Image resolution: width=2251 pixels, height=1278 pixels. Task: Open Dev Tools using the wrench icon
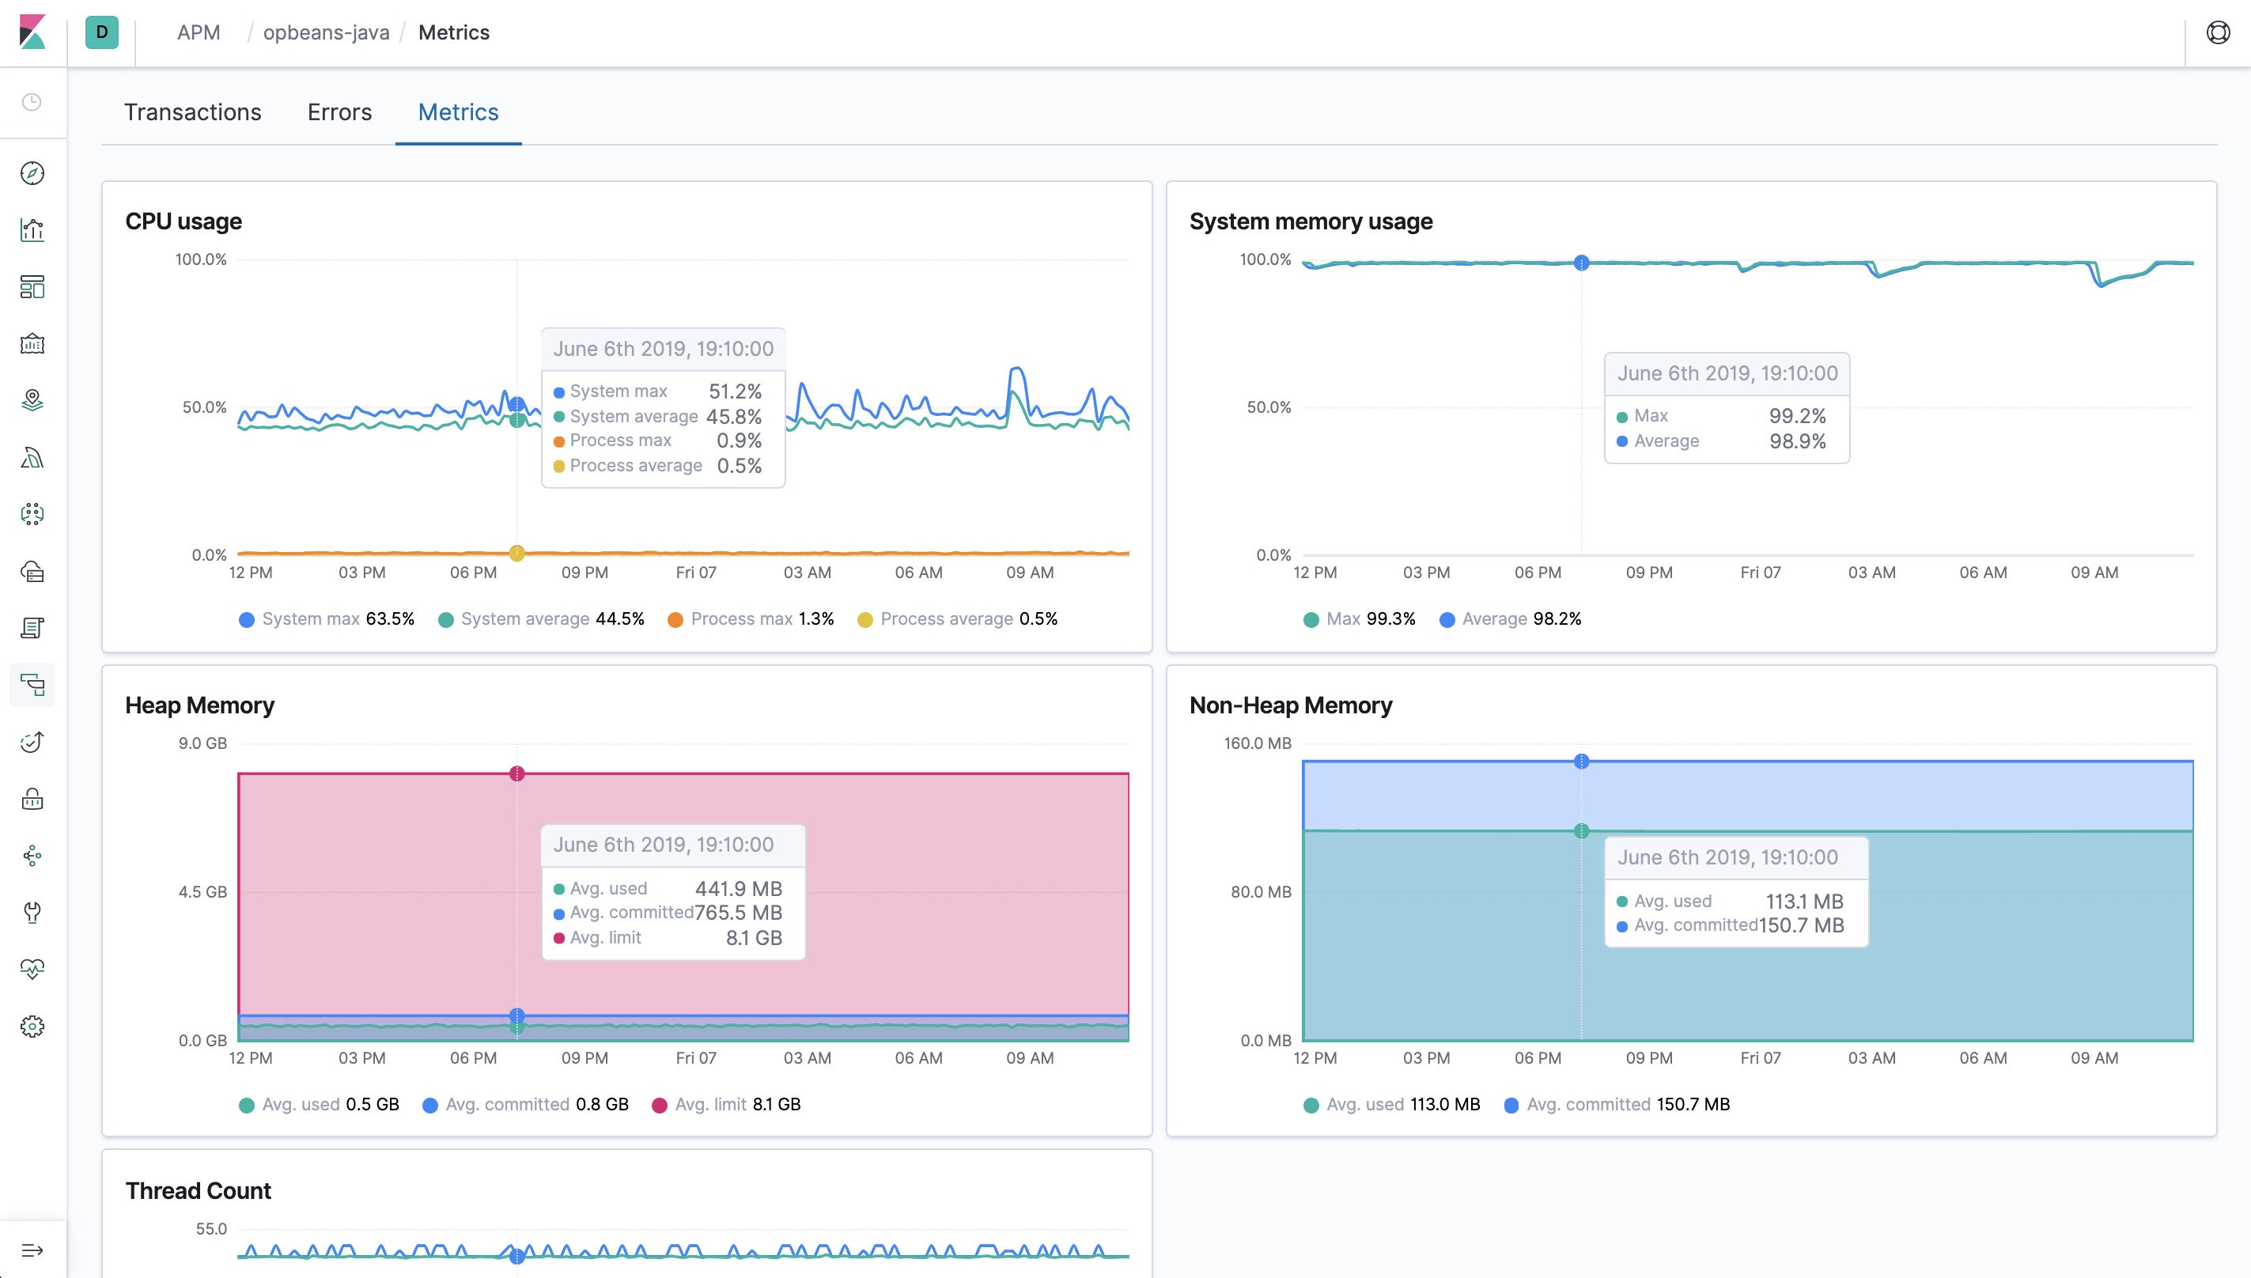point(32,913)
